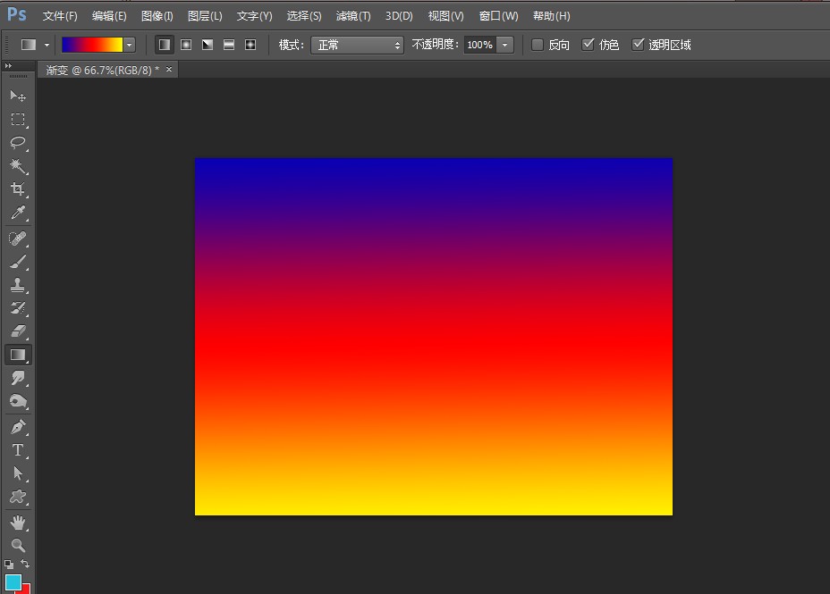Image resolution: width=830 pixels, height=594 pixels.
Task: Toggle the 透明区域 (Transparency) checkbox
Action: pyautogui.click(x=638, y=45)
